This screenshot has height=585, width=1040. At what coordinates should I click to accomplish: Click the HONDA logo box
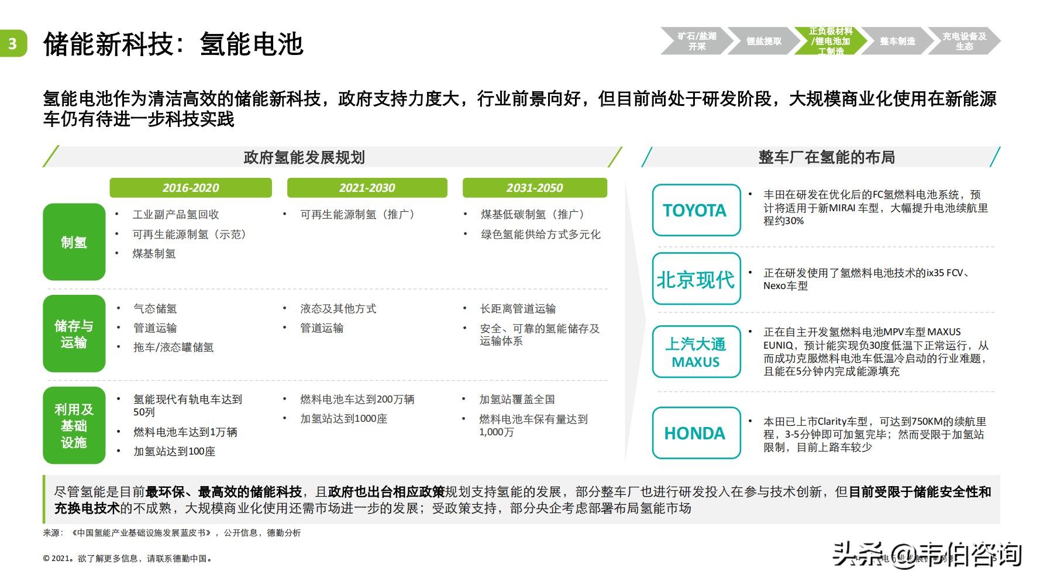[x=696, y=433]
